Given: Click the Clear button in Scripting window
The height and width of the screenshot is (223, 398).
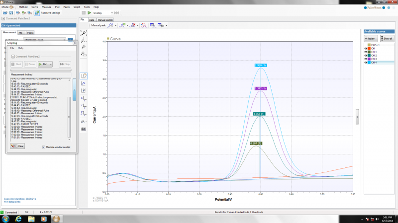Looking at the screenshot, I should tap(17, 146).
